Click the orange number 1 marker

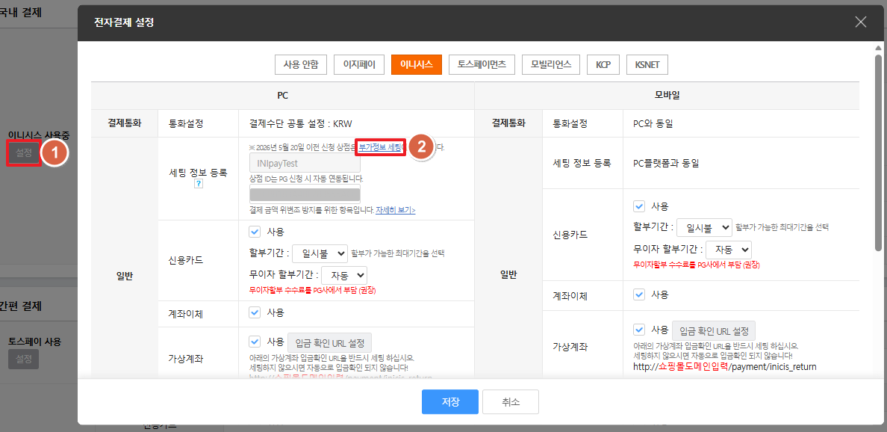coord(55,152)
